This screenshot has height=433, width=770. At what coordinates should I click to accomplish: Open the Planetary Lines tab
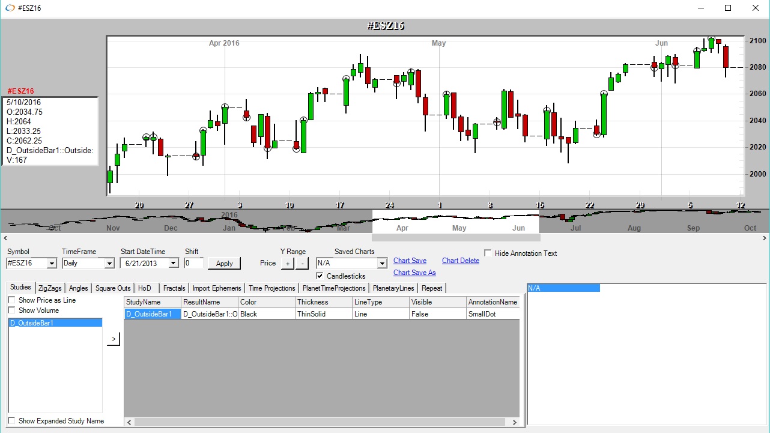(x=393, y=288)
